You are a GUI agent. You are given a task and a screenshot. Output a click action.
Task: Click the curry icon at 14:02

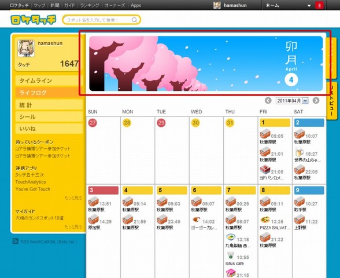click(x=196, y=220)
